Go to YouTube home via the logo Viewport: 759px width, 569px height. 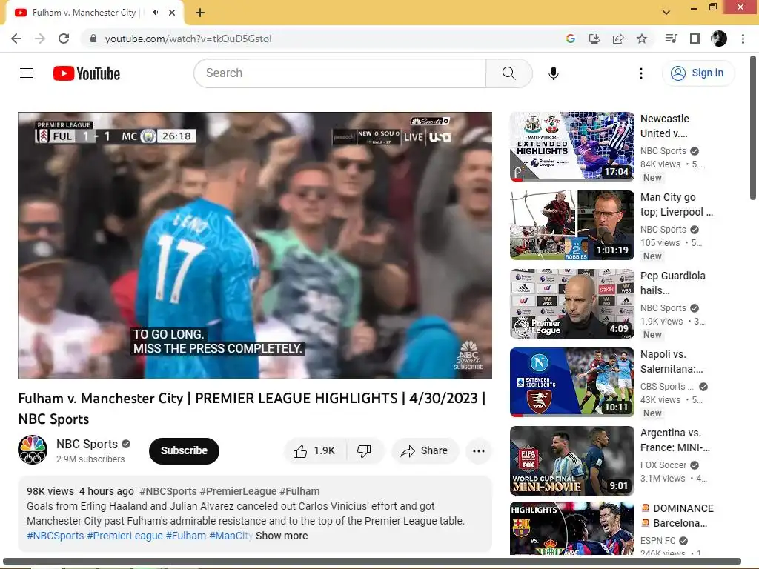click(x=87, y=73)
